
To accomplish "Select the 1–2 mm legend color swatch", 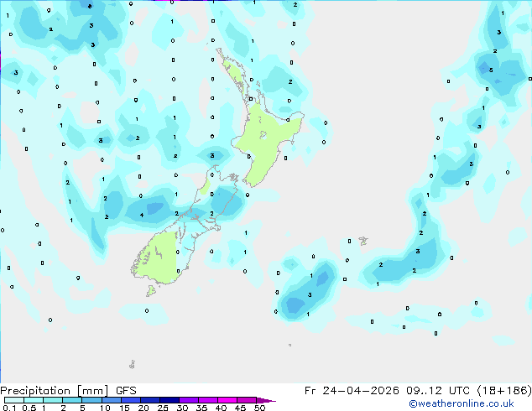I will tap(53, 400).
